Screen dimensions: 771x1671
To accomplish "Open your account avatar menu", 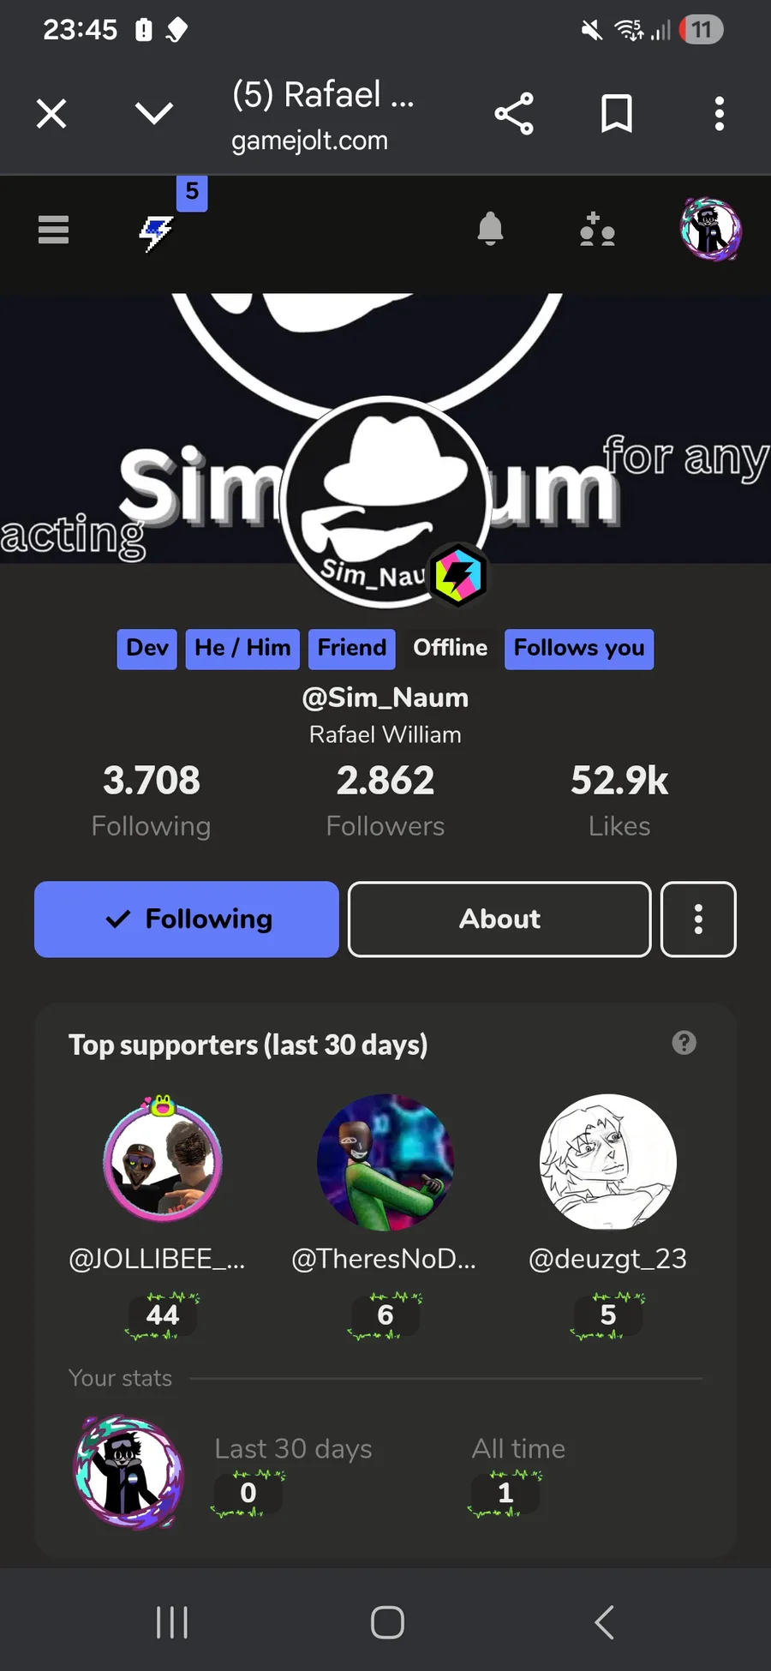I will (710, 230).
